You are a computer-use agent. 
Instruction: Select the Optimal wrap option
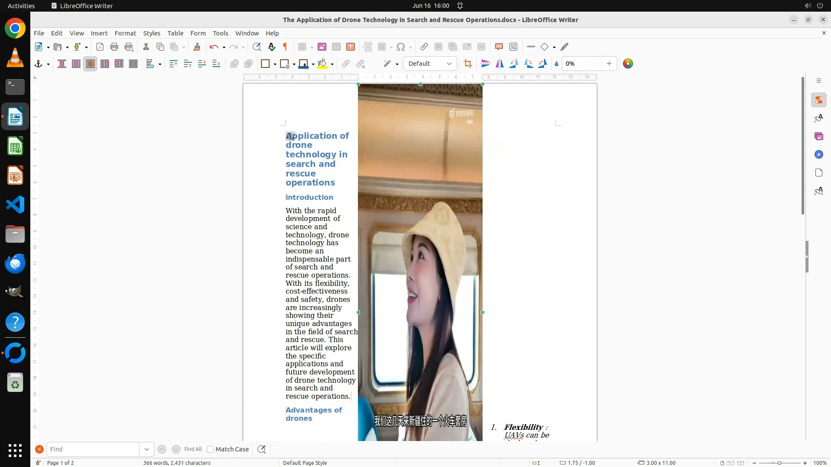[90, 64]
